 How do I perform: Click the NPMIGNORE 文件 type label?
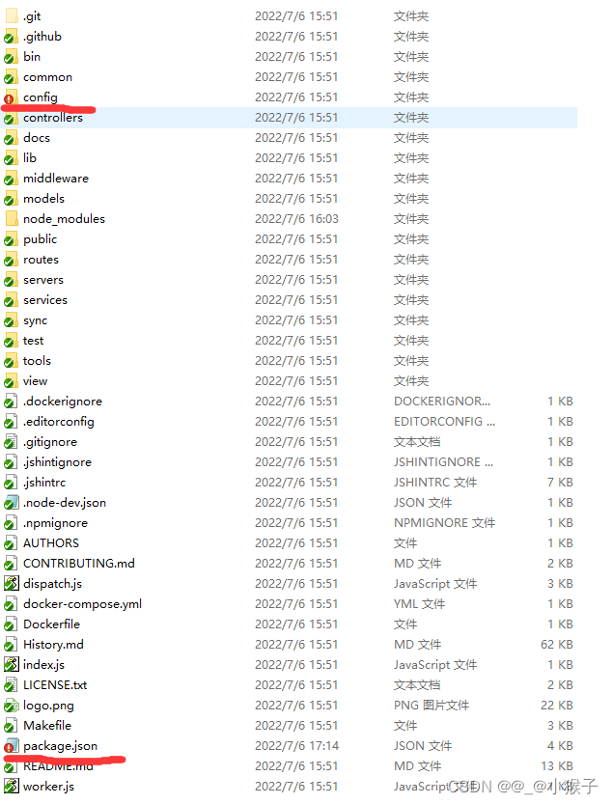pos(445,523)
